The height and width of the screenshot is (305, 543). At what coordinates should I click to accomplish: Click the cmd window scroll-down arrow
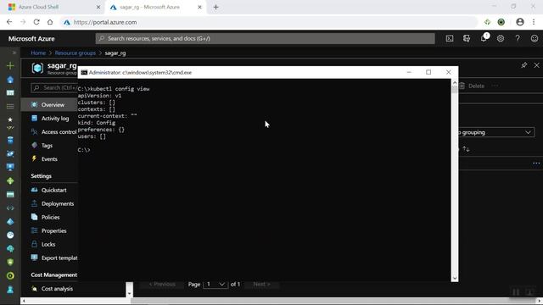(x=455, y=278)
